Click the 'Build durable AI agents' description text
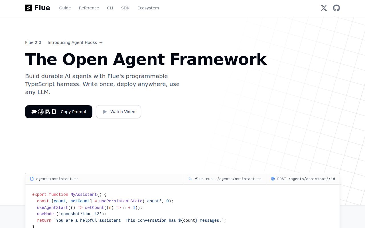The image size is (365, 228). click(x=102, y=84)
